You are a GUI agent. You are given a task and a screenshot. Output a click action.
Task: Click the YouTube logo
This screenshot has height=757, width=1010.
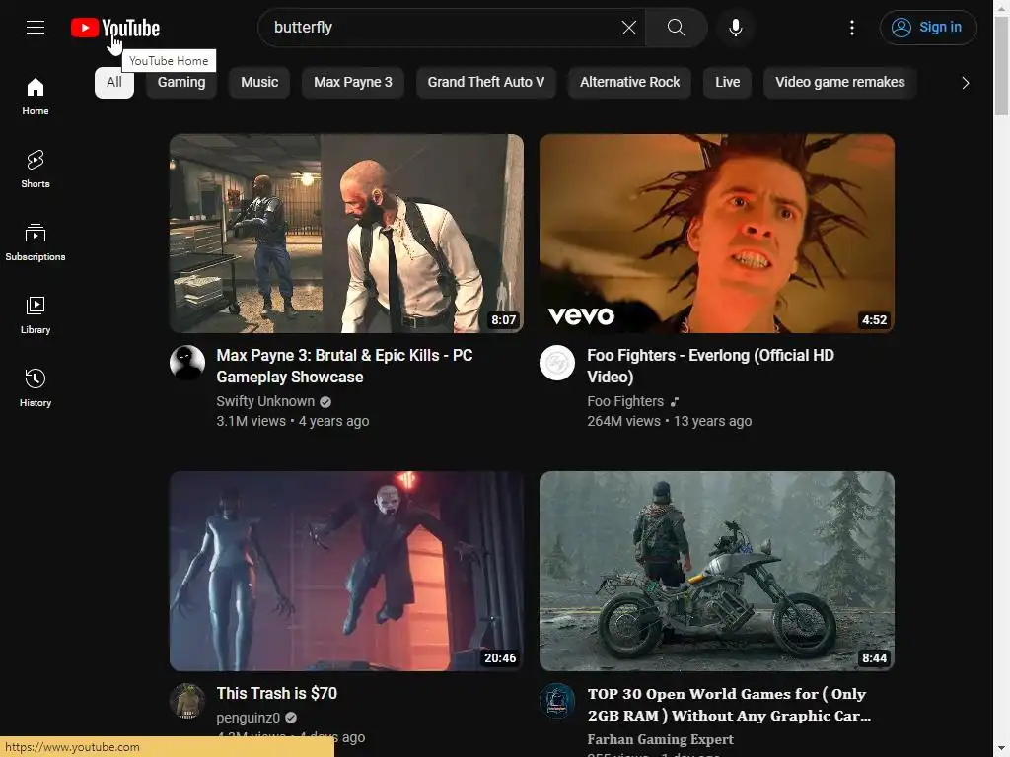tap(115, 28)
